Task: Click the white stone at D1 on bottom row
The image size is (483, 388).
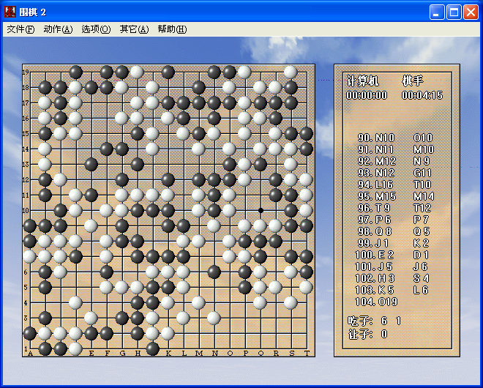Action: pyautogui.click(x=75, y=348)
